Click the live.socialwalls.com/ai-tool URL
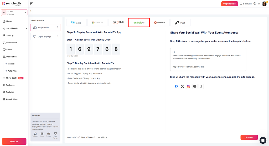The image size is (269, 146). [x=189, y=67]
